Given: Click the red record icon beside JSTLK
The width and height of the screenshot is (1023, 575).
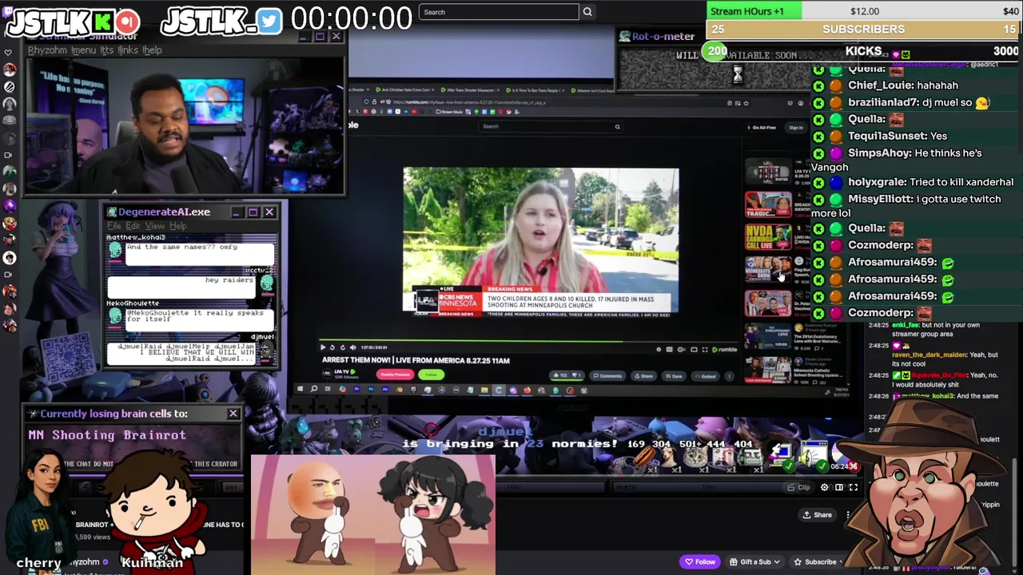Looking at the screenshot, I should coord(126,21).
